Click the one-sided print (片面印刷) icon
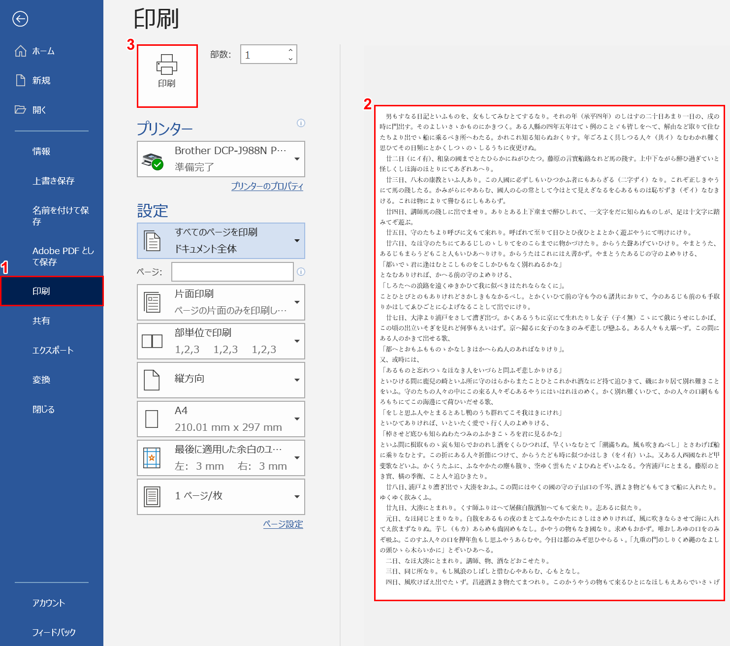The height and width of the screenshot is (646, 730). click(152, 302)
